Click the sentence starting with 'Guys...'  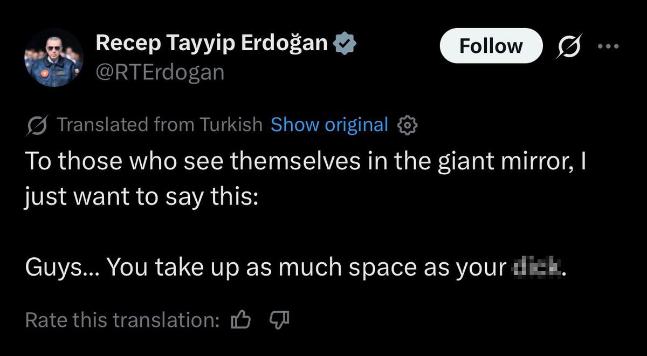(x=216, y=266)
